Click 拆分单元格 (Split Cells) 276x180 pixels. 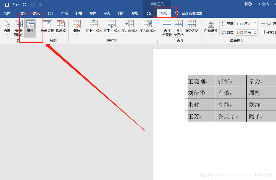179,28
